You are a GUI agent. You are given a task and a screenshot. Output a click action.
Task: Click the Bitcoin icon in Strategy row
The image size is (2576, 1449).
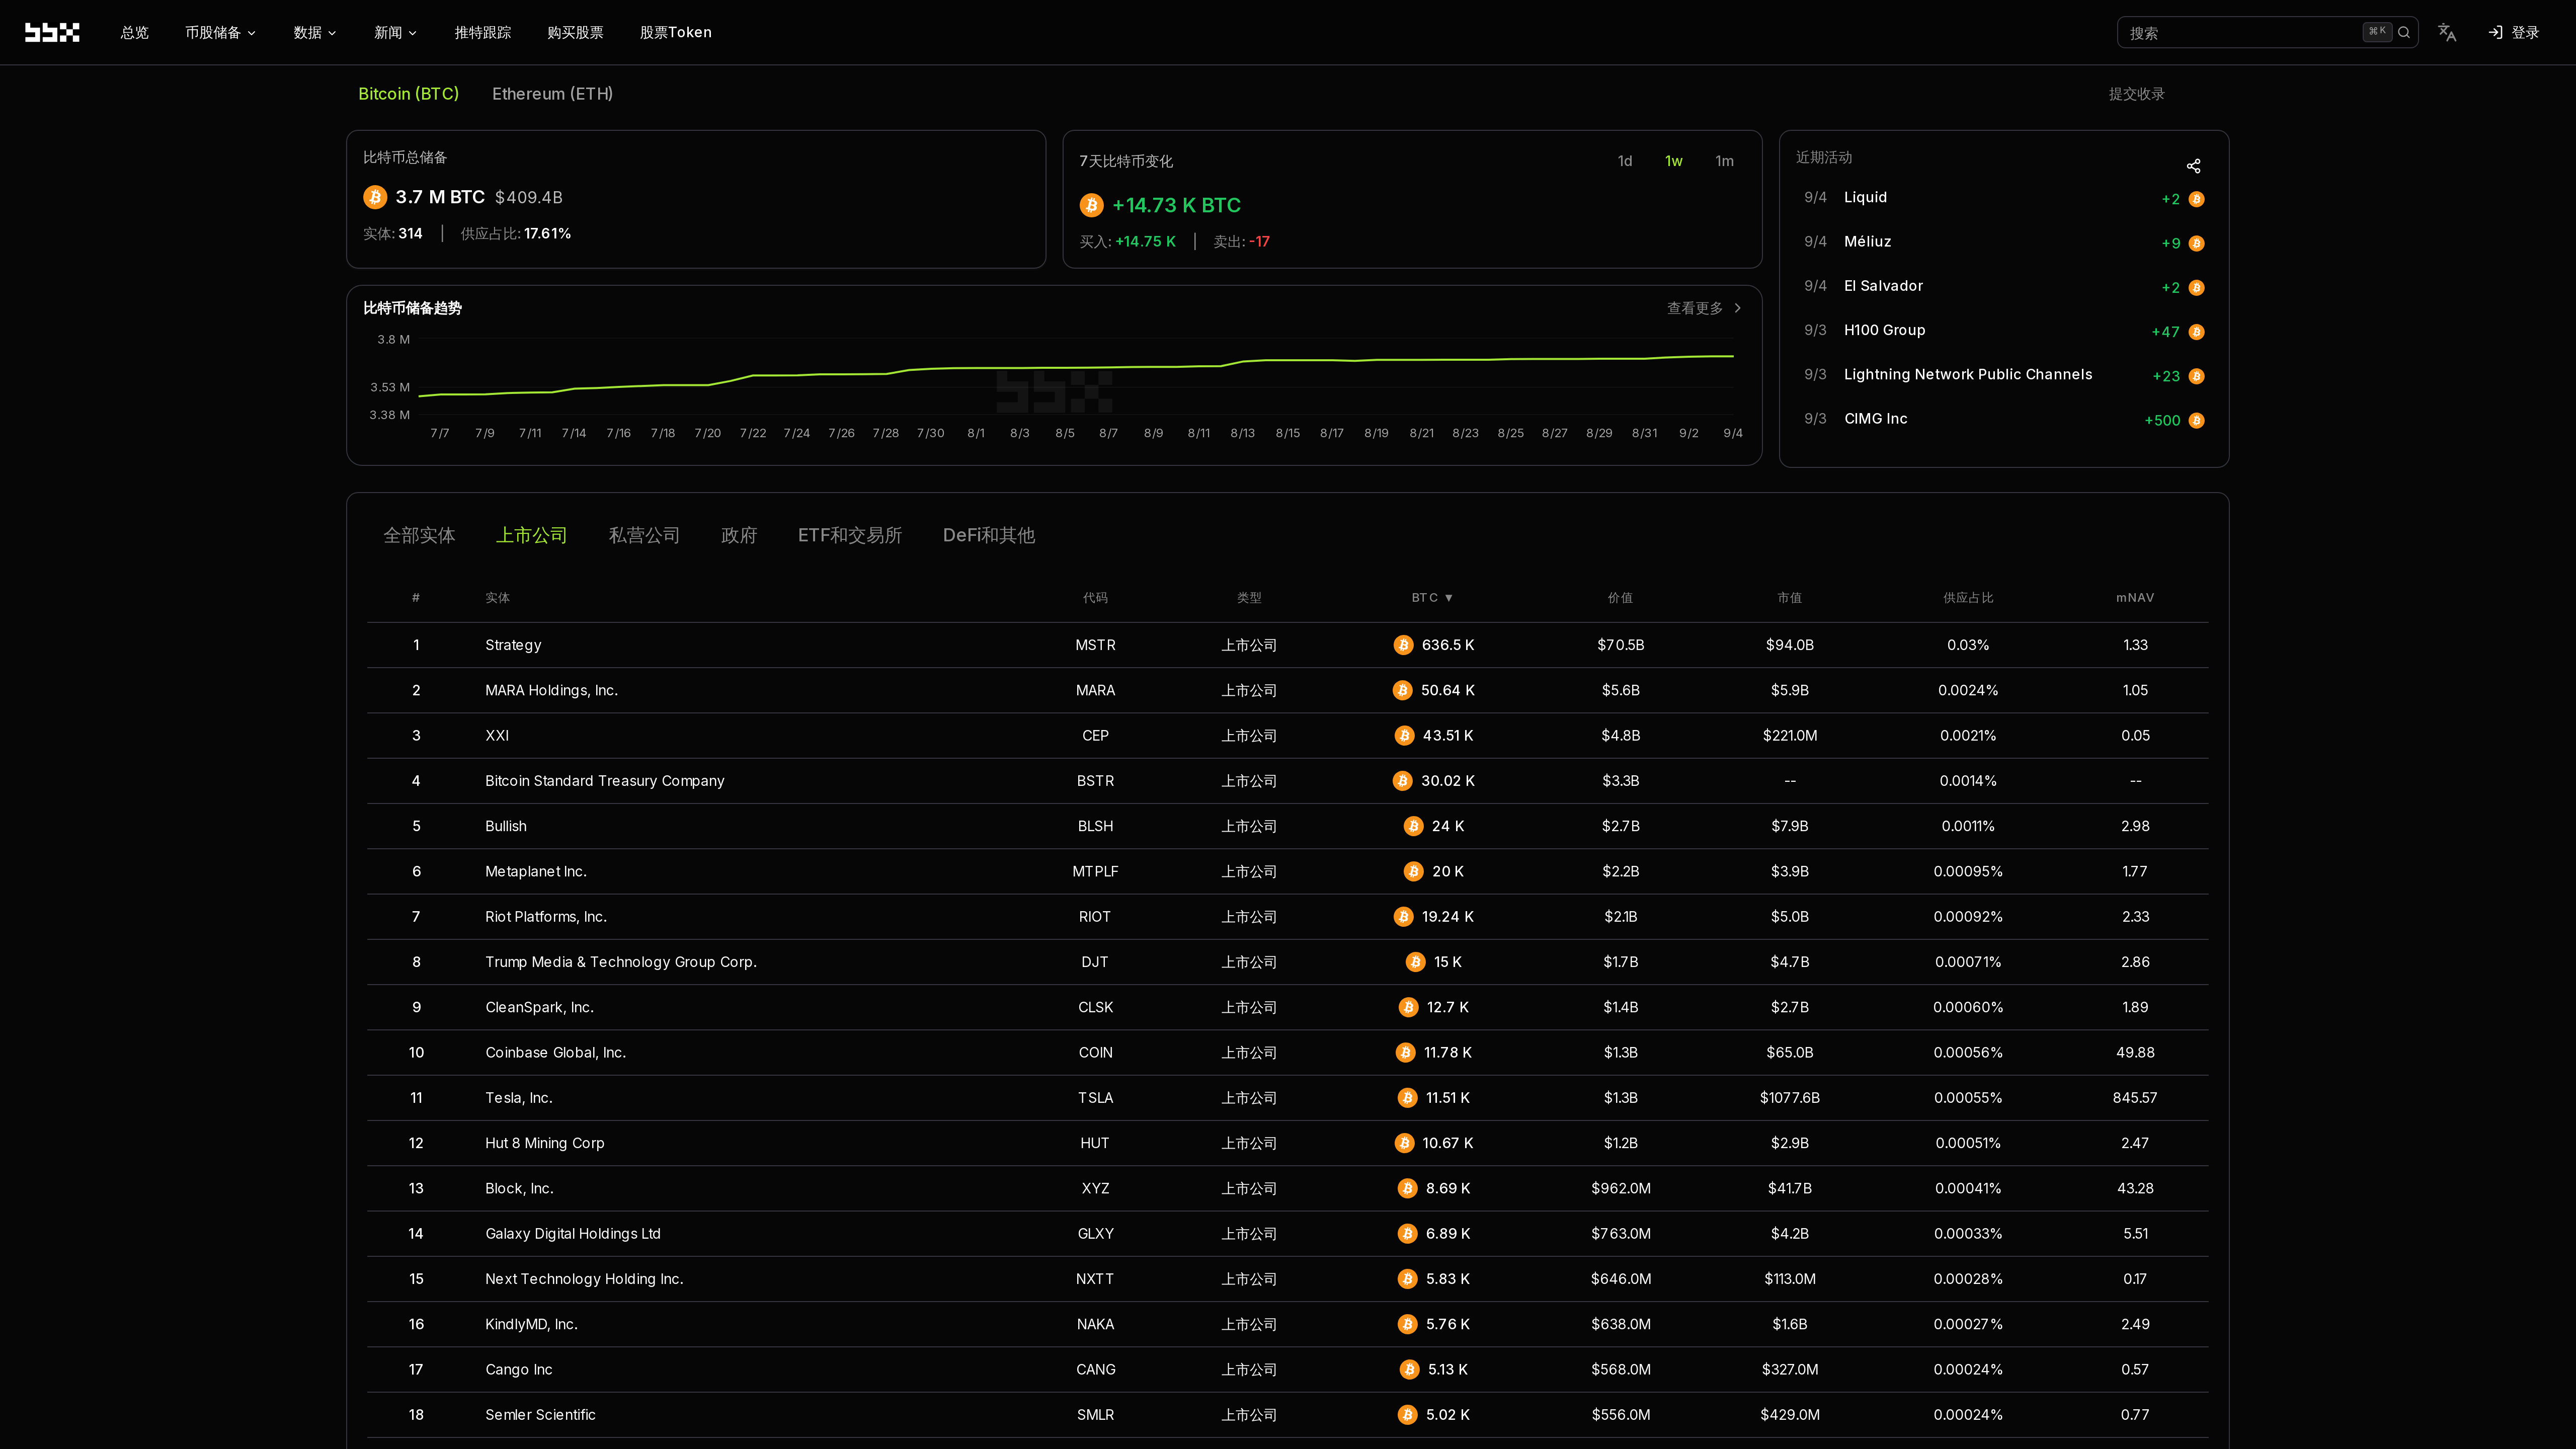point(1403,645)
